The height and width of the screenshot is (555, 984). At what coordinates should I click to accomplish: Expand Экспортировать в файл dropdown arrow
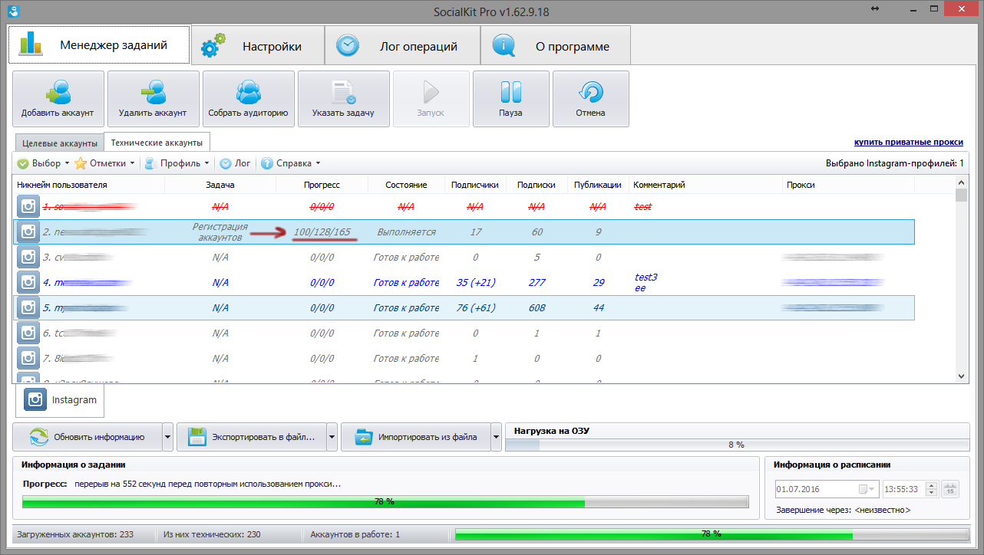[x=332, y=437]
